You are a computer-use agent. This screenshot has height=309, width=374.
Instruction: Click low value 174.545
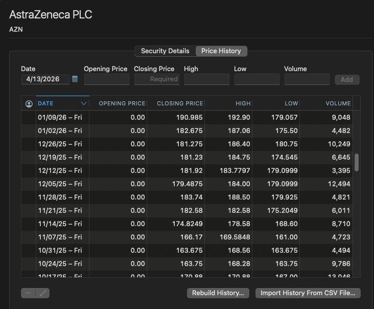click(285, 158)
